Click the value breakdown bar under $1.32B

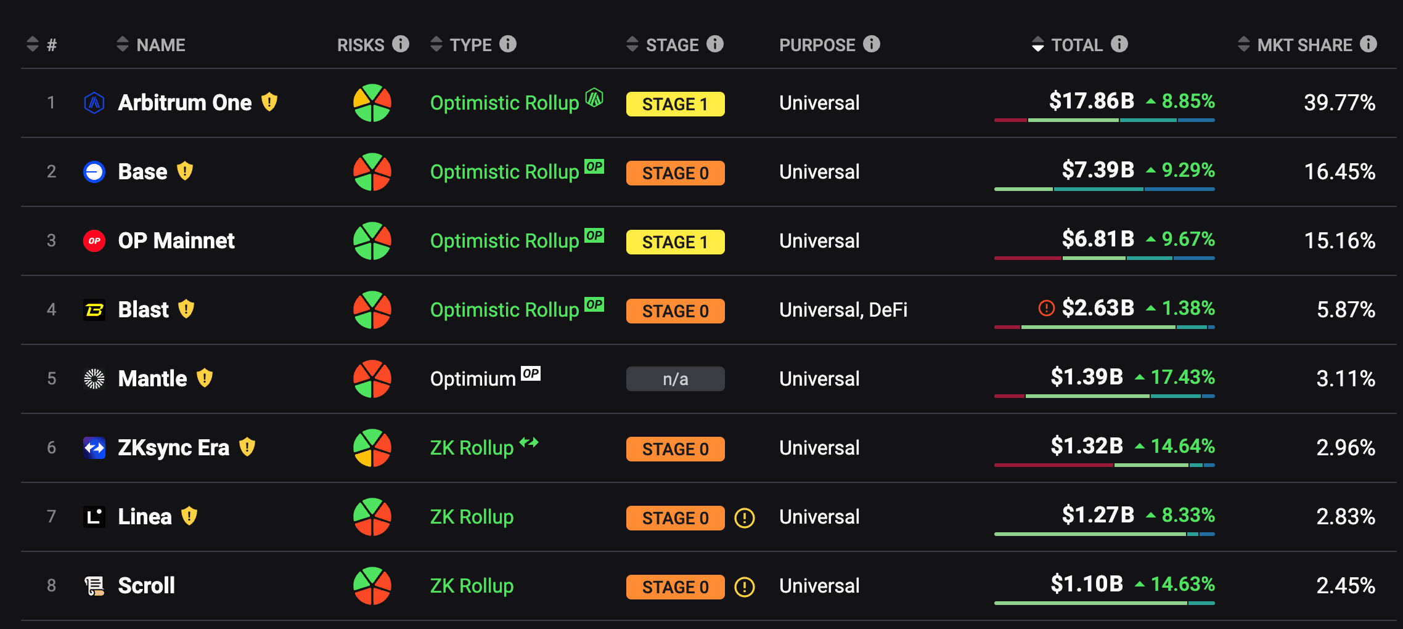pos(1104,465)
